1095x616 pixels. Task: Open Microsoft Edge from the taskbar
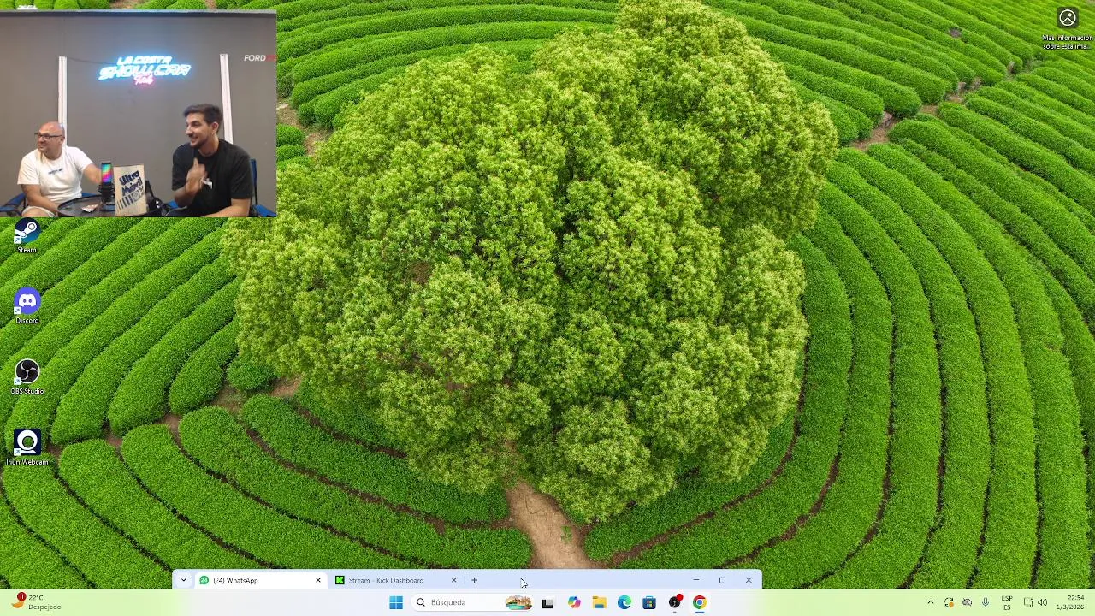tap(624, 602)
